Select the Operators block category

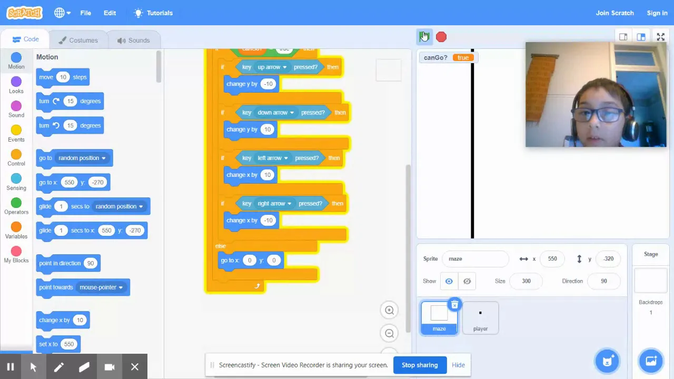coord(16,206)
